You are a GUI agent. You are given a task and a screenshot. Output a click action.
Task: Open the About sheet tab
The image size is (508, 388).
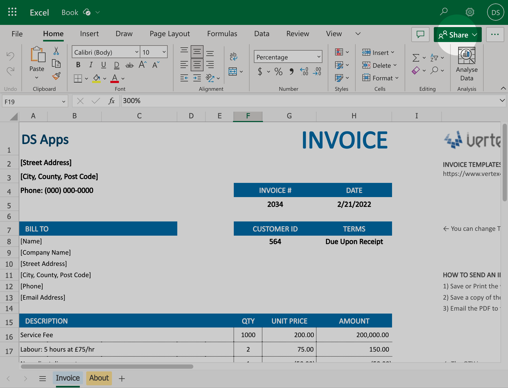tap(99, 378)
